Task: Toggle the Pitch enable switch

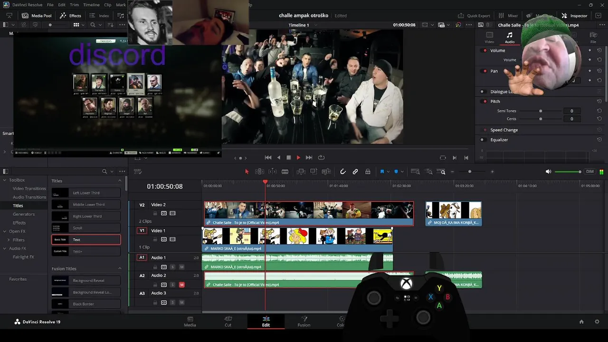Action: pyautogui.click(x=484, y=101)
